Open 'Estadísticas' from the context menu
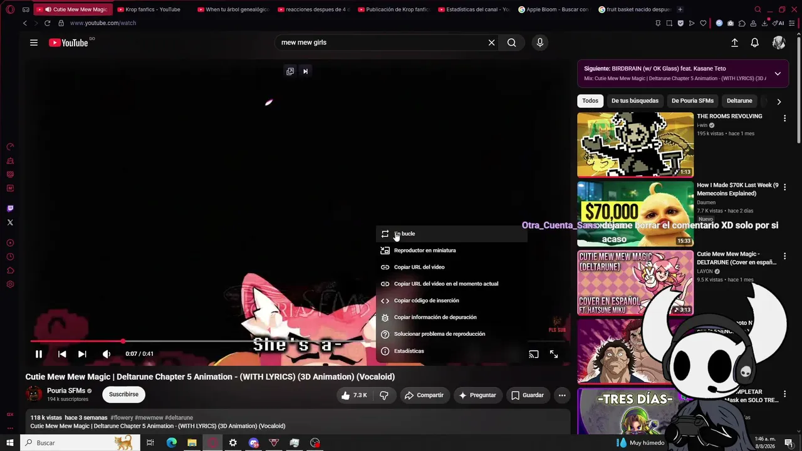 pyautogui.click(x=451, y=351)
